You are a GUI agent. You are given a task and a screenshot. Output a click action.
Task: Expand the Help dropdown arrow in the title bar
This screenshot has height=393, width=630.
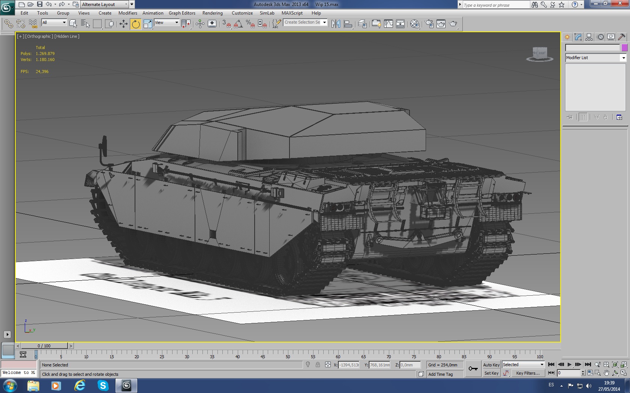581,4
